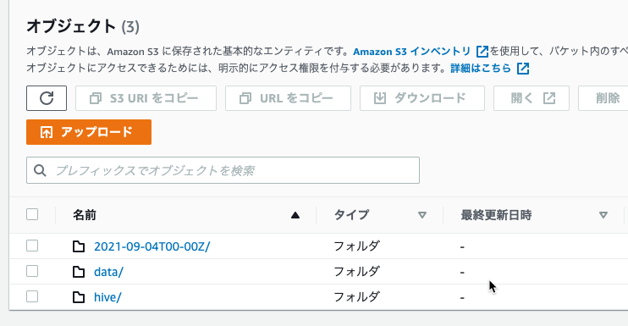Sort by 名前 using the ascending arrow
The width and height of the screenshot is (628, 326).
point(295,215)
